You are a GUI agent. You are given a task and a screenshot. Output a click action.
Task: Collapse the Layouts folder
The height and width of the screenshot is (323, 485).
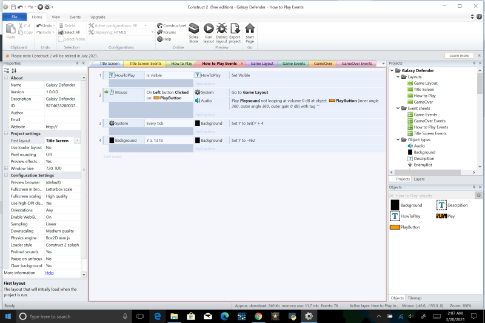[398, 76]
